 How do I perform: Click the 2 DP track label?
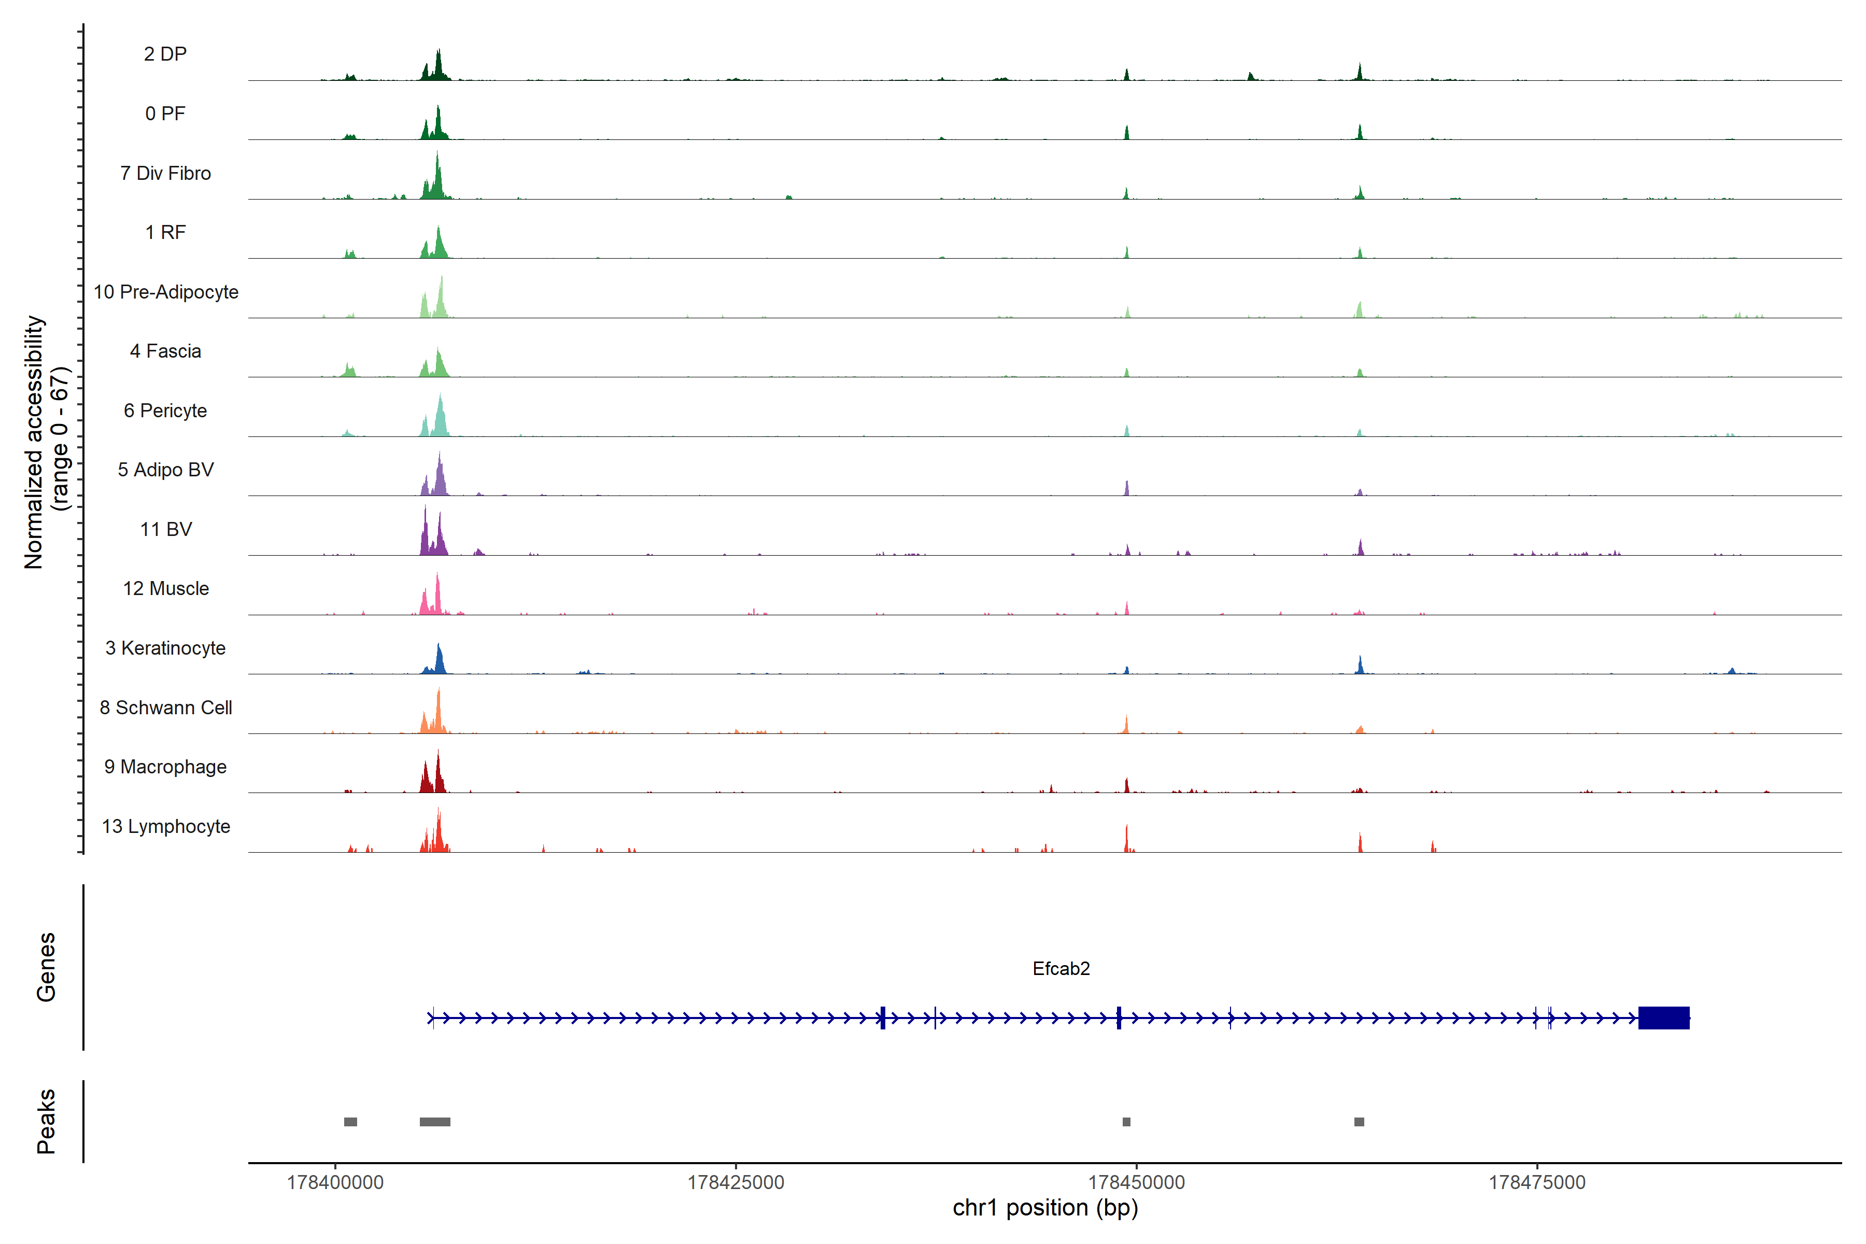tap(165, 54)
